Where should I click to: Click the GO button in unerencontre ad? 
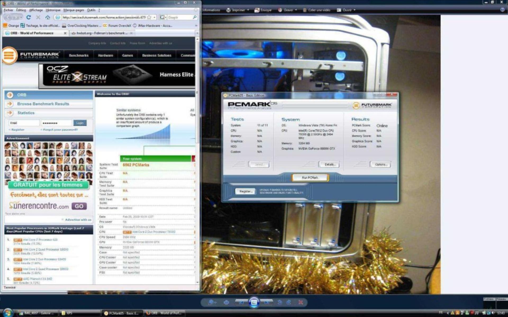(x=79, y=206)
